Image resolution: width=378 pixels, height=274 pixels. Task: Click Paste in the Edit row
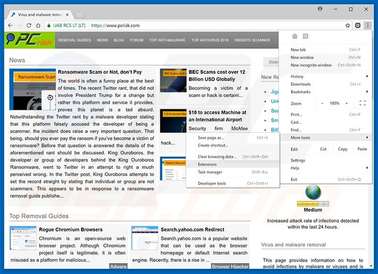pyautogui.click(x=362, y=149)
